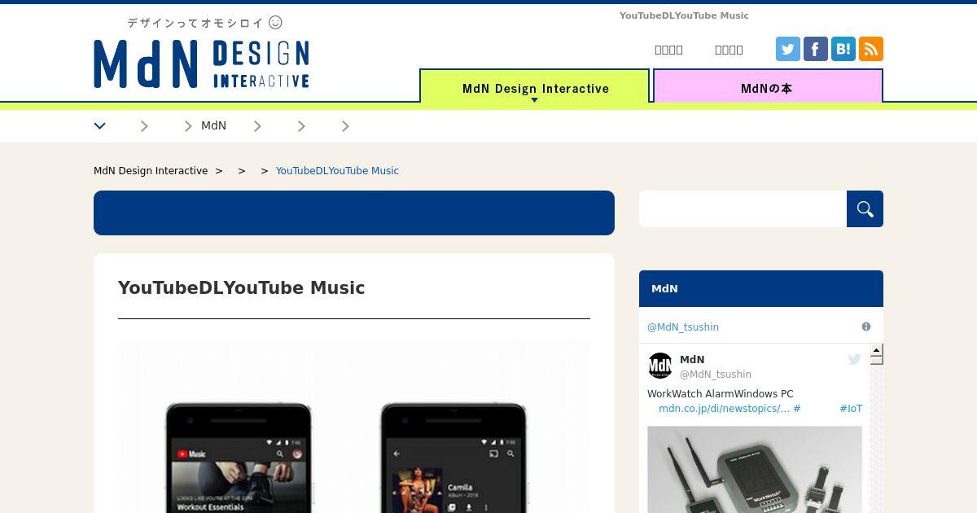This screenshot has height=513, width=977.
Task: Click article heading YouTubeDLYouTube Music
Action: 241,287
